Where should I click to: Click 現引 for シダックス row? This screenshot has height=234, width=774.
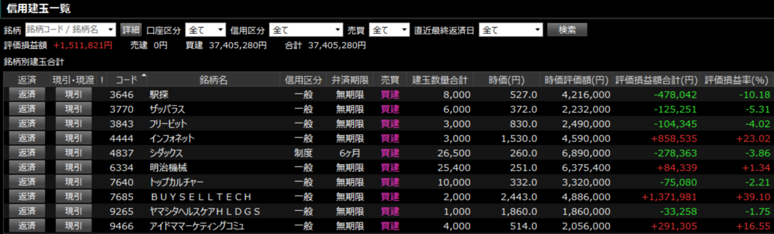click(x=74, y=153)
